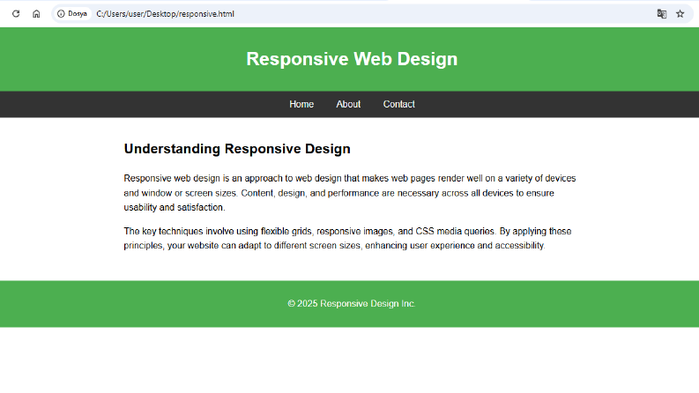This screenshot has height=393, width=699.
Task: Bookmark this page with the star icon
Action: coord(680,14)
